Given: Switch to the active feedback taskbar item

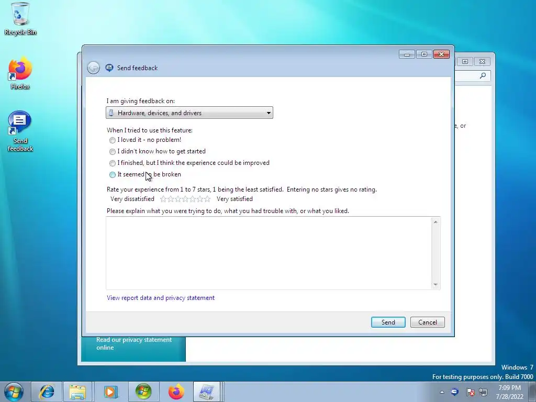Looking at the screenshot, I should click(x=206, y=392).
